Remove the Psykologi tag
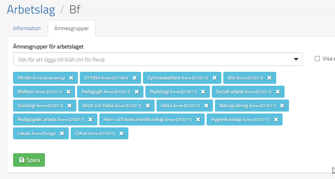 tap(203, 92)
